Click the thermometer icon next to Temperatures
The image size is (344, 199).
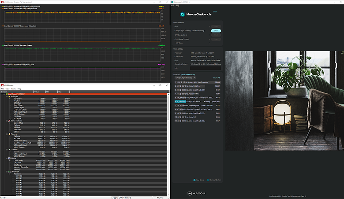(9, 121)
